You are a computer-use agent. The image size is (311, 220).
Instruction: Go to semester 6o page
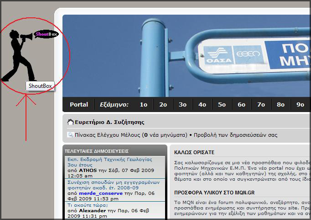(241, 105)
